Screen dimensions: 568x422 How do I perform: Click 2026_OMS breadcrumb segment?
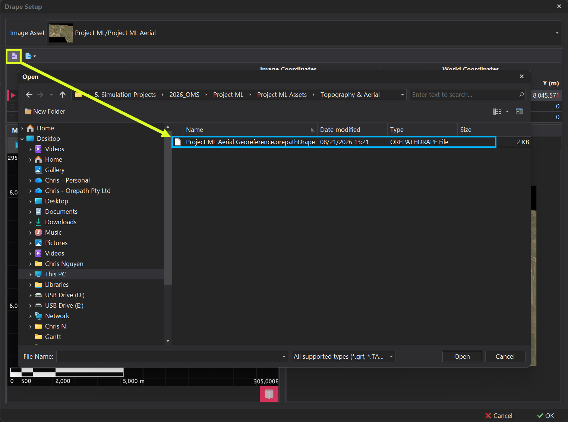pos(184,95)
